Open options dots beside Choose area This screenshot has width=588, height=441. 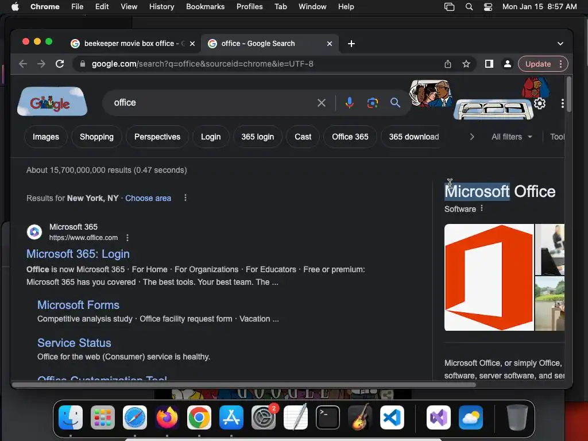pos(185,198)
